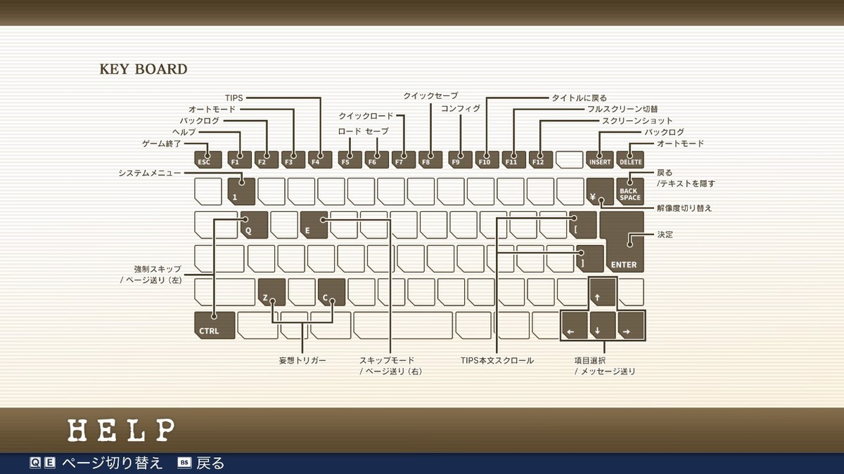Click the クイックセーブ label

pyautogui.click(x=430, y=96)
